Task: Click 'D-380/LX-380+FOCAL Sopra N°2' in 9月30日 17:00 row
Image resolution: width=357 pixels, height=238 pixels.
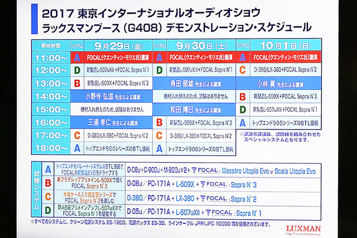Action: click(x=201, y=136)
